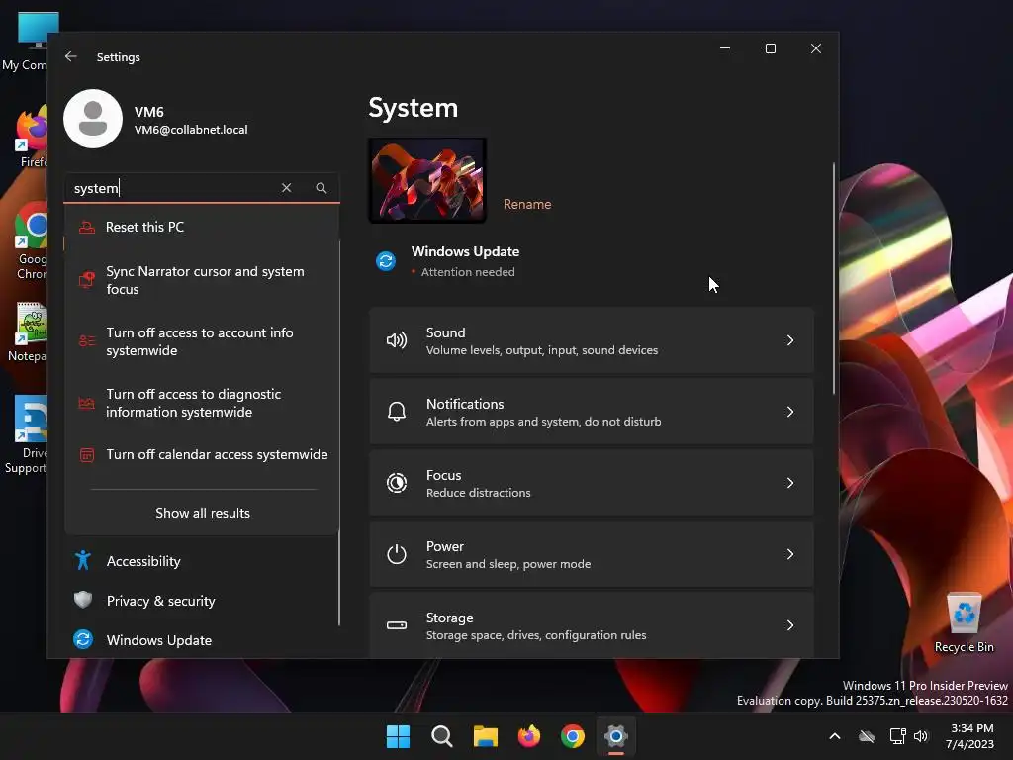Click the Windows Update icon in sidebar
The width and height of the screenshot is (1013, 760).
[x=83, y=639]
